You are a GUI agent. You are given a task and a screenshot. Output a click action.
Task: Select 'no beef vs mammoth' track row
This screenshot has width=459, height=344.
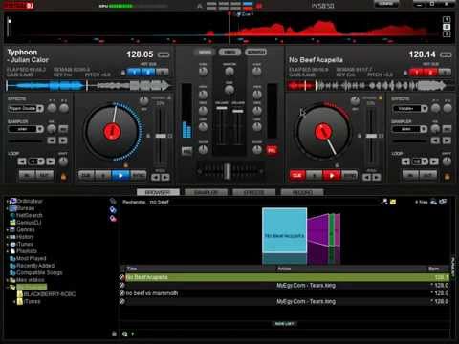pyautogui.click(x=284, y=293)
